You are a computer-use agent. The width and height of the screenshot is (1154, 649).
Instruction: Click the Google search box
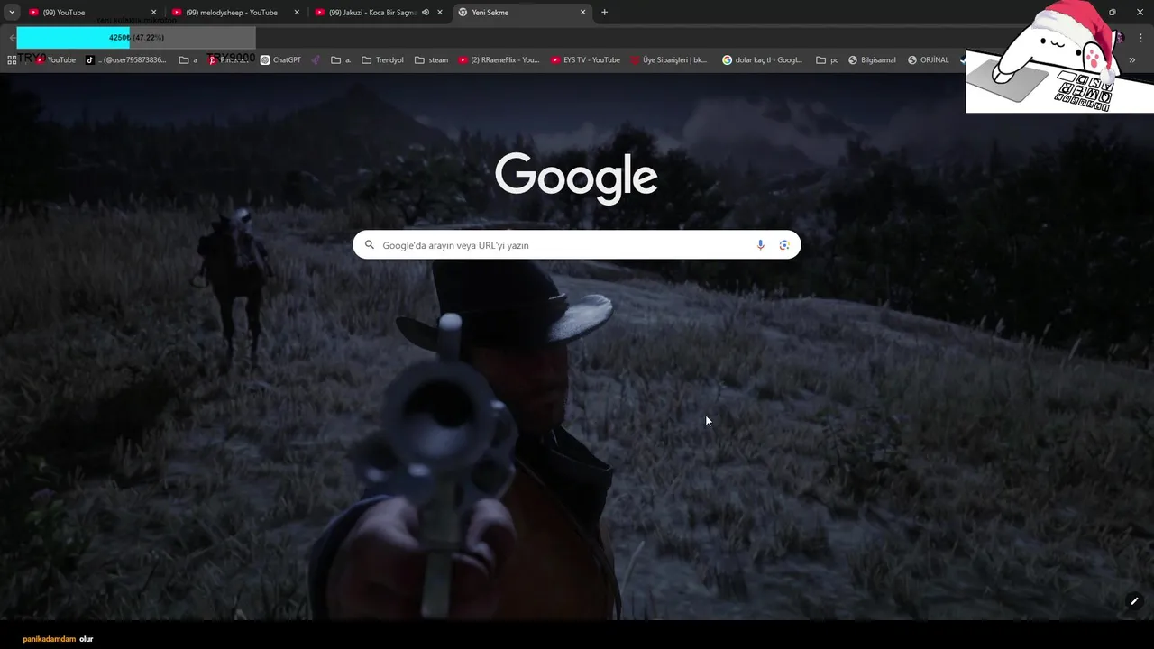pos(576,245)
